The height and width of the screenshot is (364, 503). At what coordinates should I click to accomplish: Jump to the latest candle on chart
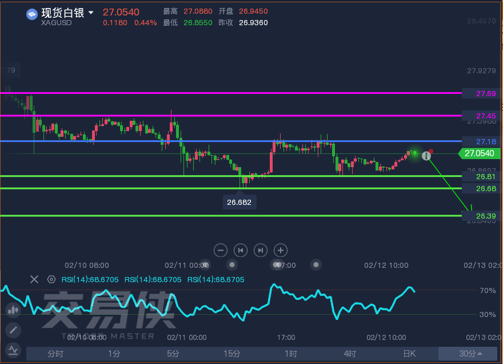tap(261, 250)
